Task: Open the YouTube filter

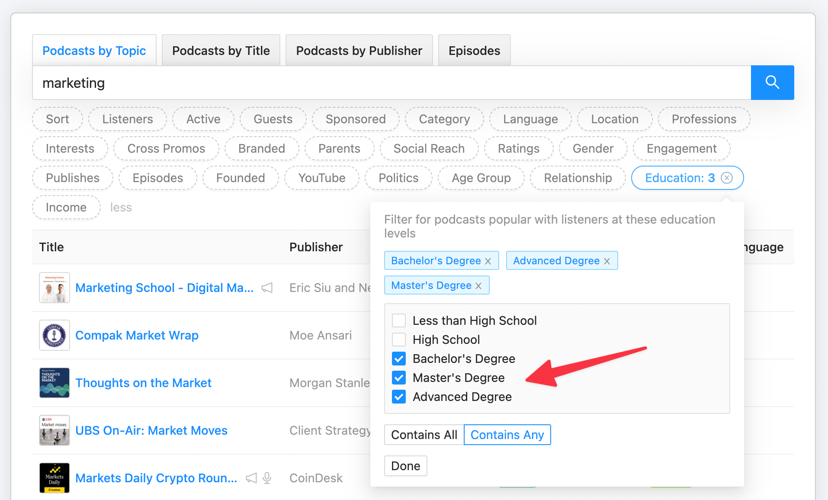Action: (x=322, y=178)
